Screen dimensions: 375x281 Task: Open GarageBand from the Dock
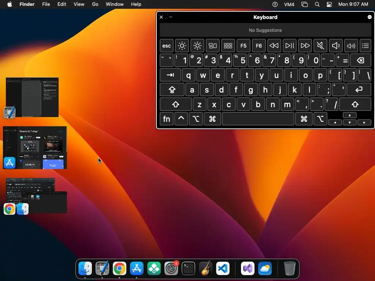pos(206,268)
